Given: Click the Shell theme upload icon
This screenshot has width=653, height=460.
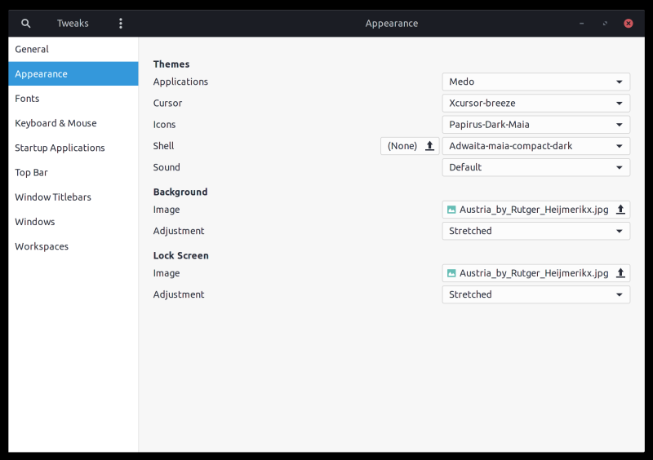Looking at the screenshot, I should coord(429,146).
